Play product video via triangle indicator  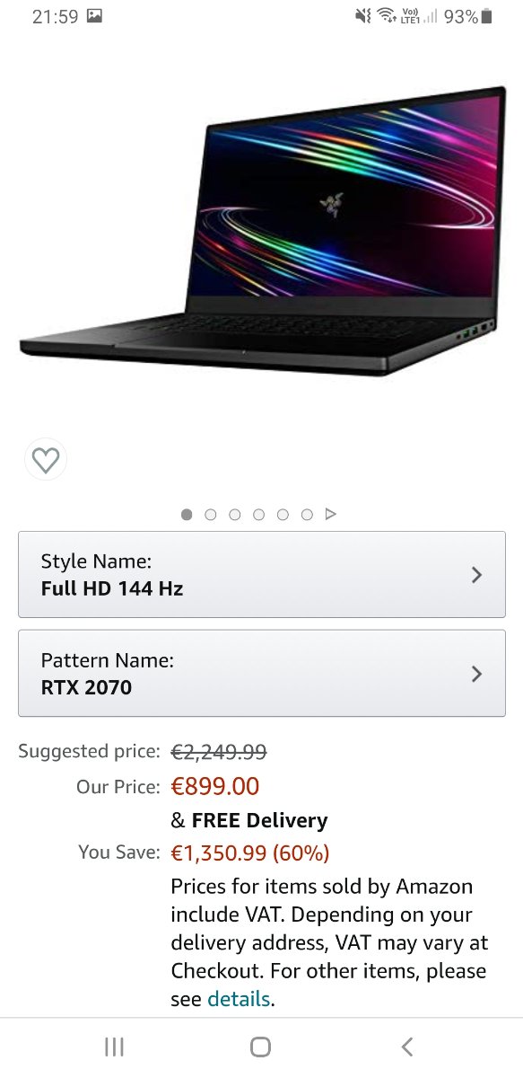click(331, 515)
